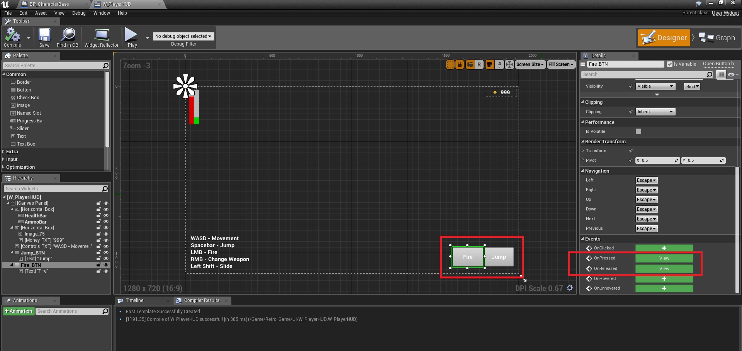The width and height of the screenshot is (742, 351).
Task: Switch to the Graph editor mode
Action: click(717, 38)
